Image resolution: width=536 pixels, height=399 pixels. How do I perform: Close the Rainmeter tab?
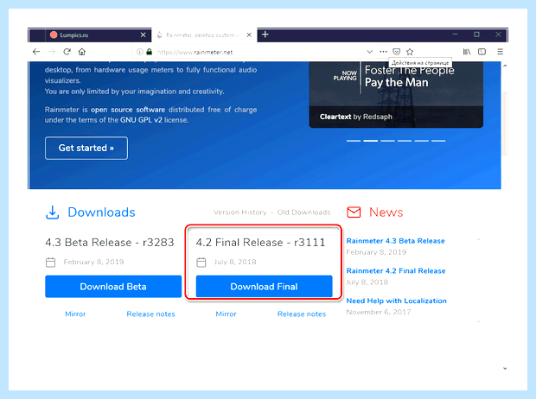click(x=249, y=35)
